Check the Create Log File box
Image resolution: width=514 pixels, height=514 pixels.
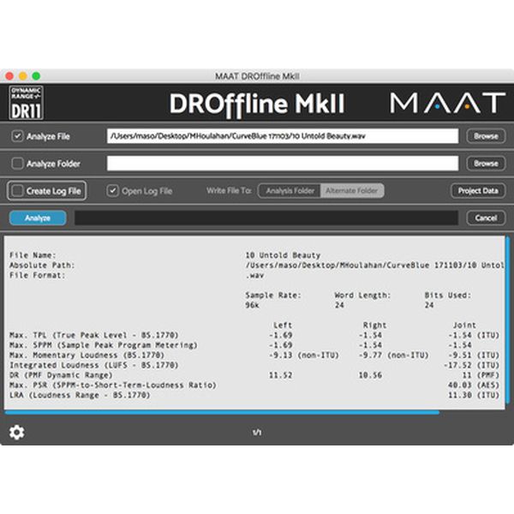(17, 191)
